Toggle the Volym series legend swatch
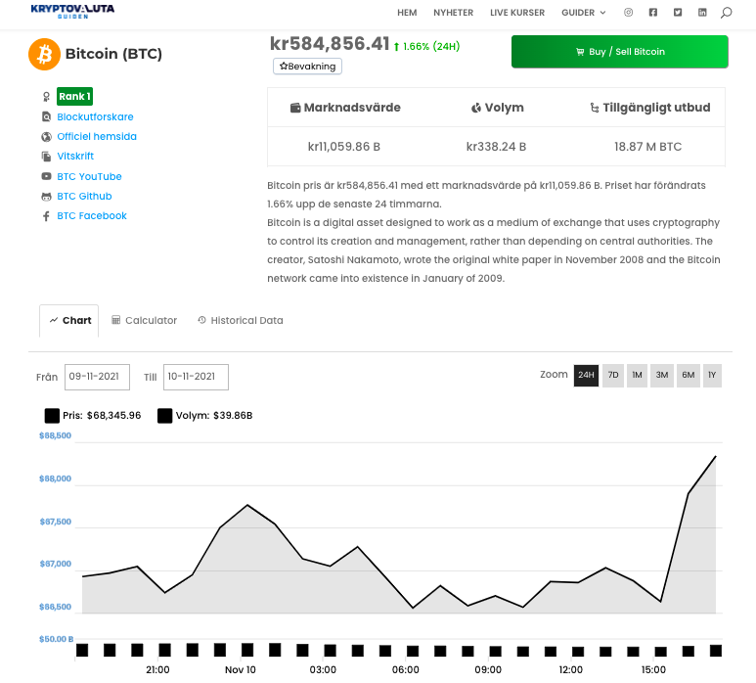The width and height of the screenshot is (756, 683). pos(165,415)
